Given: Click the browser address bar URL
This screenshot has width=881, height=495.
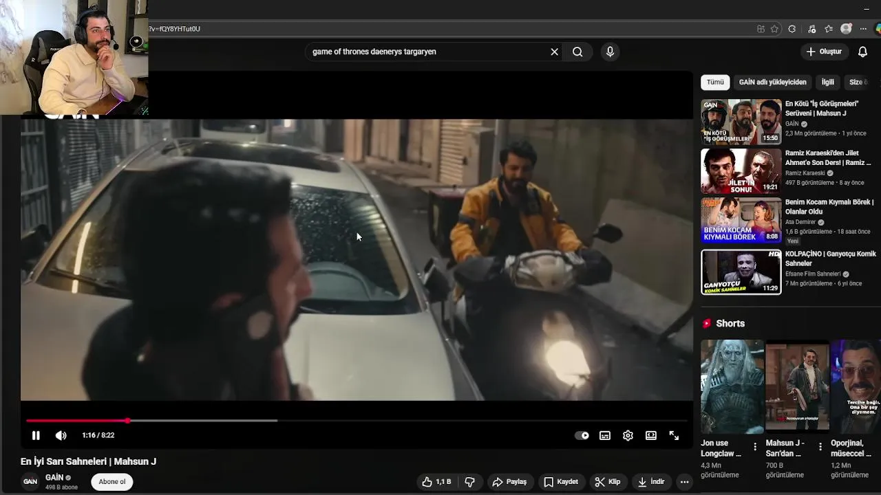Looking at the screenshot, I should (x=175, y=29).
